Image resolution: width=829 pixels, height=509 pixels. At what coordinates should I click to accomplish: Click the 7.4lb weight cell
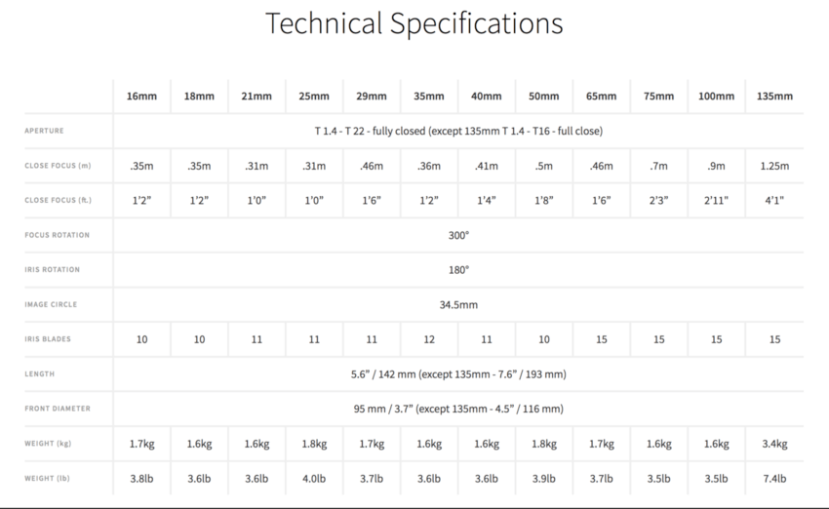[774, 479]
